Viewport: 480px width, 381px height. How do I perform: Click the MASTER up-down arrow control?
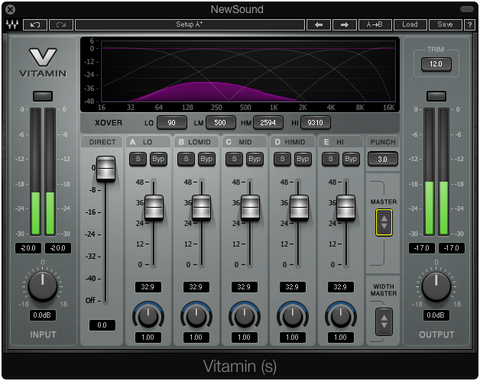point(384,223)
